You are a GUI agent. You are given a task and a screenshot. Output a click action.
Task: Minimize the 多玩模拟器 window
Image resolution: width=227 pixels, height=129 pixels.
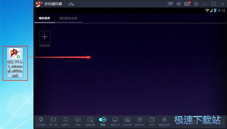point(205,4)
